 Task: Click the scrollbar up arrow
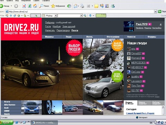point(163,107)
